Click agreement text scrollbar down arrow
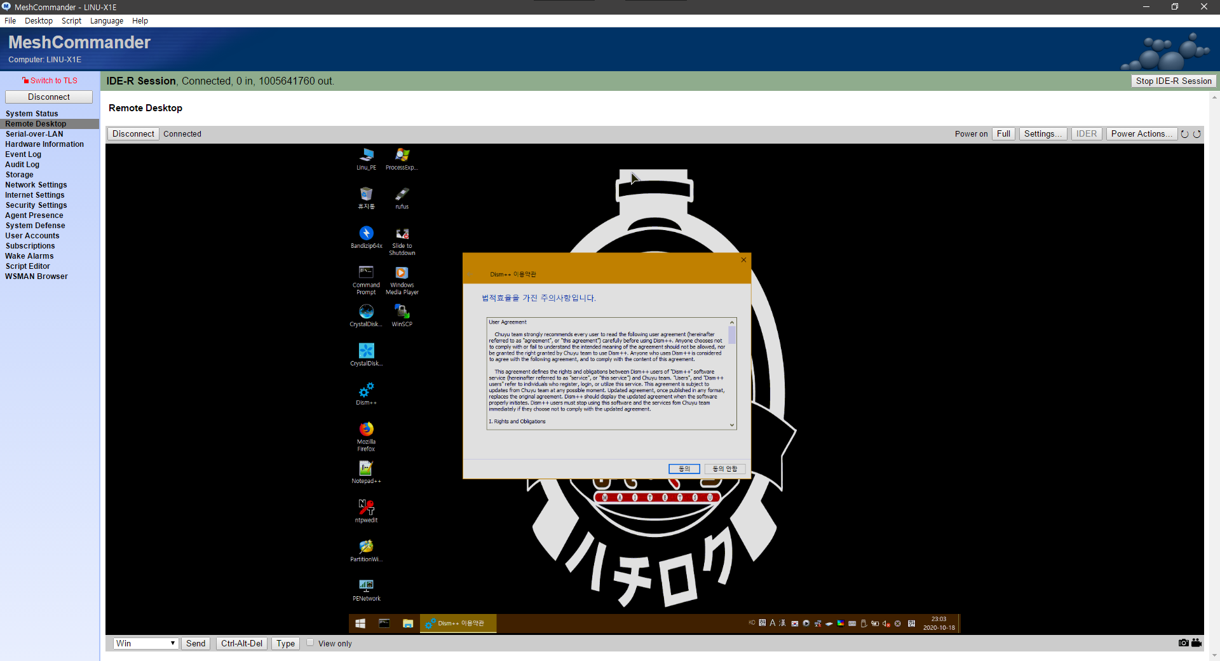The height and width of the screenshot is (661, 1220). click(732, 425)
